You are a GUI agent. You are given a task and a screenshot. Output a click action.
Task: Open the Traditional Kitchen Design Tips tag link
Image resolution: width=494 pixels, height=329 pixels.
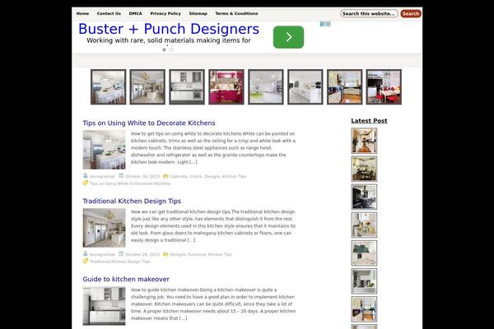[x=119, y=262]
